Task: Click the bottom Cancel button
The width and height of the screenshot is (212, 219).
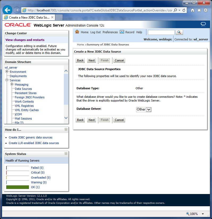Action: [119, 120]
